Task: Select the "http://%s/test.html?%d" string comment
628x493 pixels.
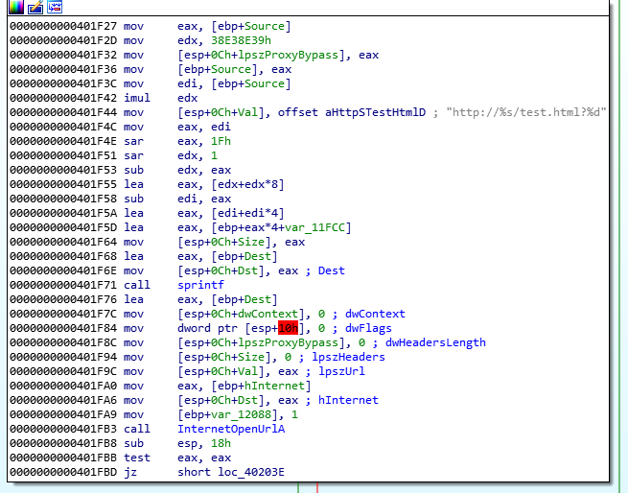Action: (525, 112)
